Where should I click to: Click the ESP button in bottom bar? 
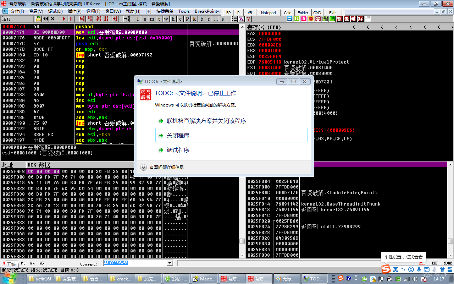pos(422,263)
